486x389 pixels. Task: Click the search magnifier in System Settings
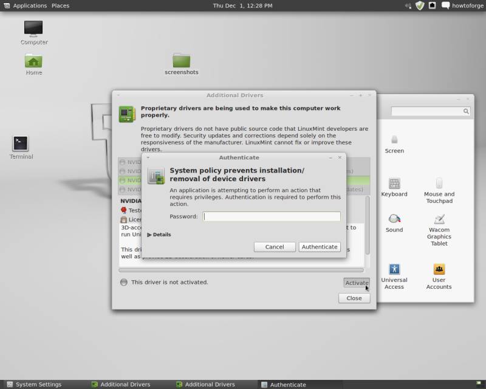pos(466,111)
